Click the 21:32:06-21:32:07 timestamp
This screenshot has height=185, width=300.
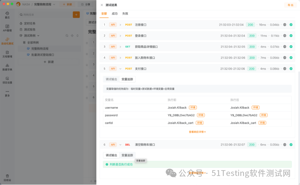(x=232, y=145)
